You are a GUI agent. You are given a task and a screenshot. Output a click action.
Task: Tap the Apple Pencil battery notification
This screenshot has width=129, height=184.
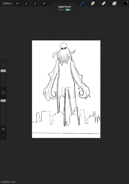pos(64,8)
